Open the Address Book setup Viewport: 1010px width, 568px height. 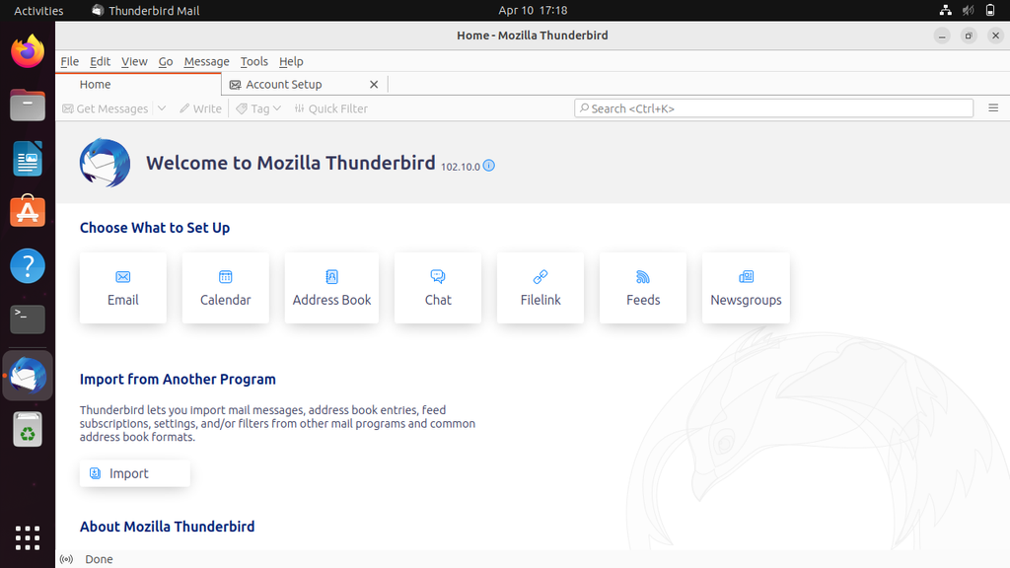331,287
